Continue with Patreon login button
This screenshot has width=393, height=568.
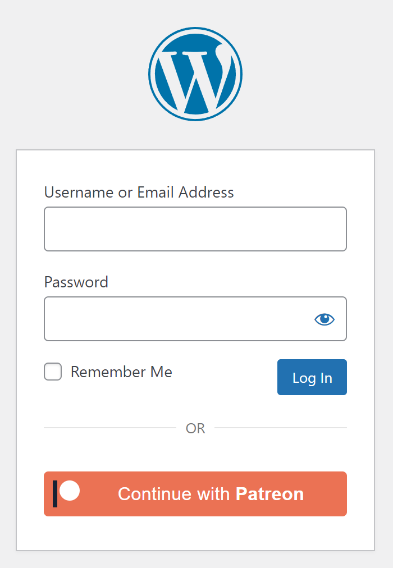click(195, 494)
